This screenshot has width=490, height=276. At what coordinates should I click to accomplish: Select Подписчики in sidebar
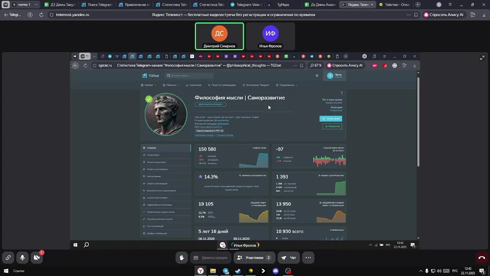pyautogui.click(x=165, y=155)
